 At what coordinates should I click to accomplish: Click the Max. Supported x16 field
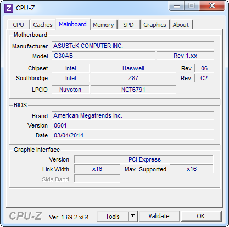tap(192, 169)
